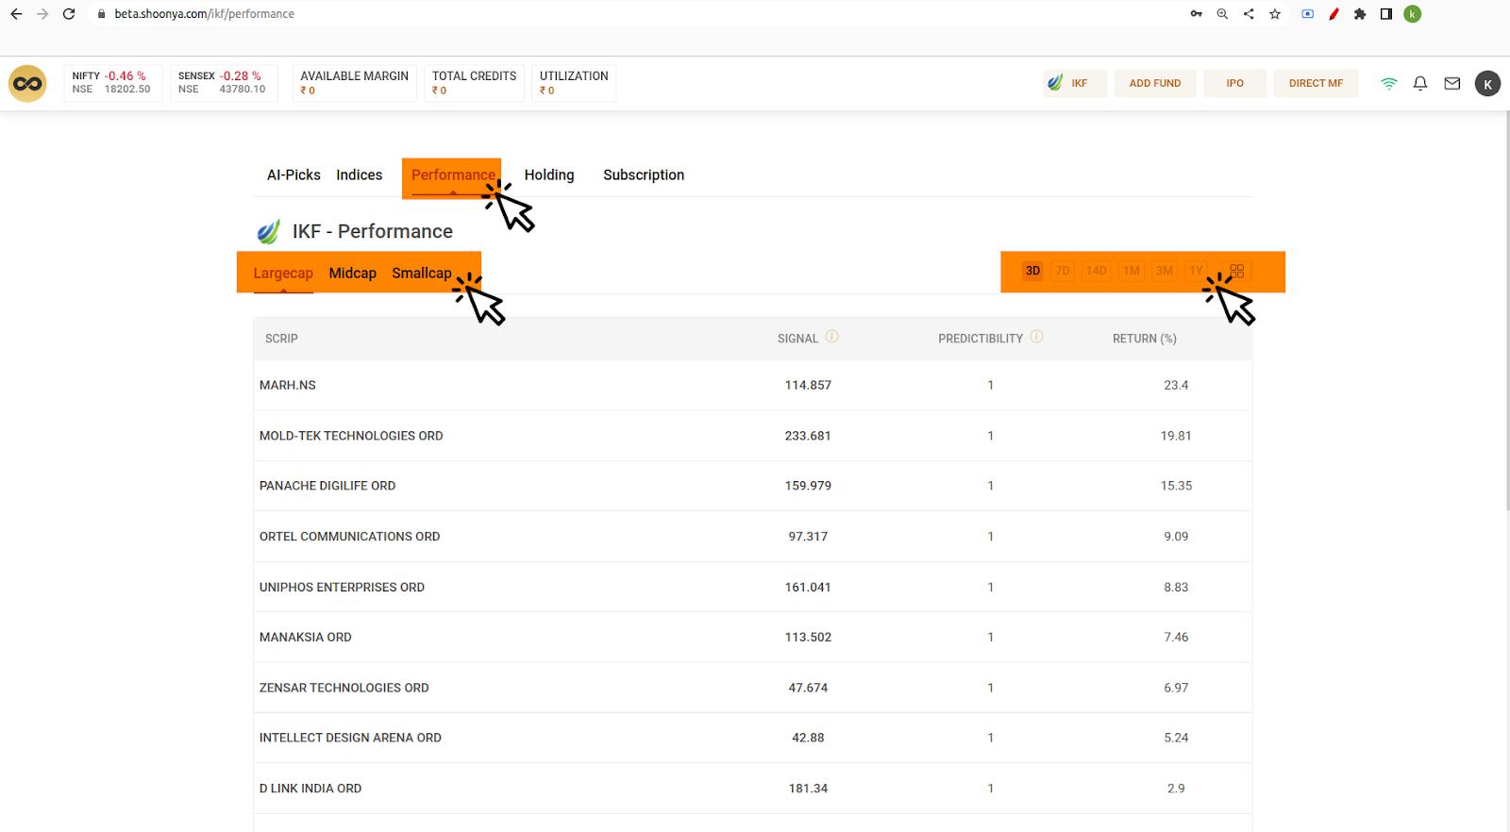Open the Indices tab

tap(360, 175)
